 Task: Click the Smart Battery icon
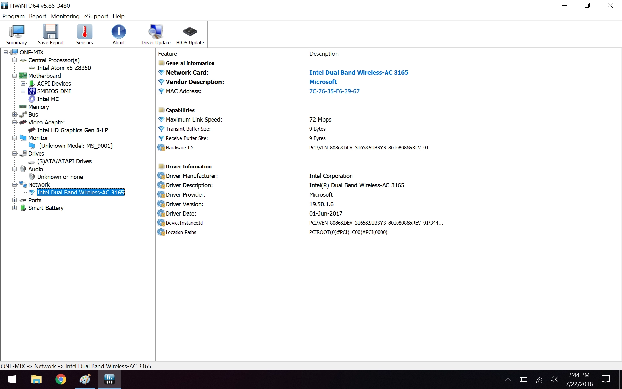[23, 208]
